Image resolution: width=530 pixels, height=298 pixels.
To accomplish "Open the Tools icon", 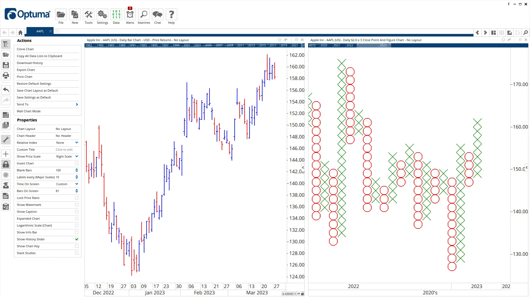I will click(89, 14).
